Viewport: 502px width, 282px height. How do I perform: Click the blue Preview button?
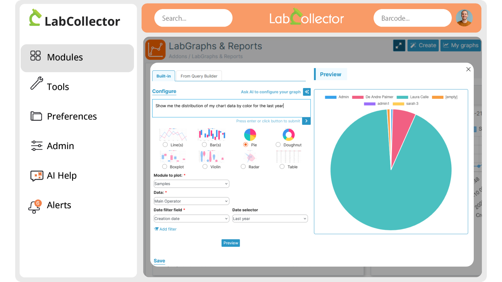[231, 243]
